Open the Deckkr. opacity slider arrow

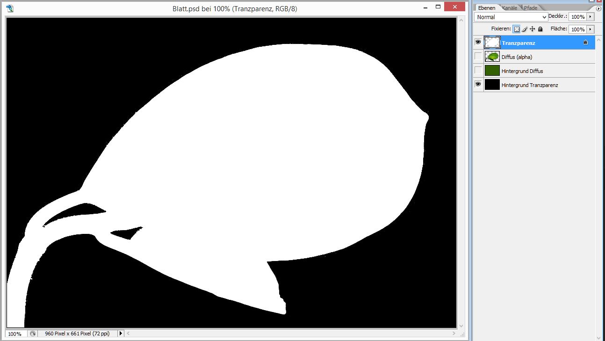(591, 17)
